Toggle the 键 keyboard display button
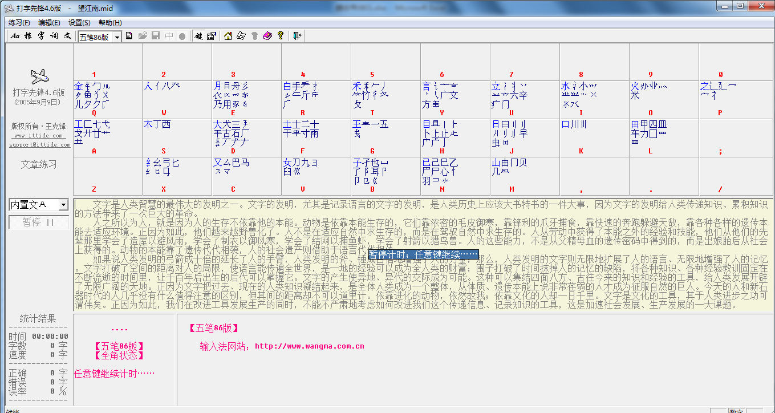The image size is (775, 413). pyautogui.click(x=198, y=36)
